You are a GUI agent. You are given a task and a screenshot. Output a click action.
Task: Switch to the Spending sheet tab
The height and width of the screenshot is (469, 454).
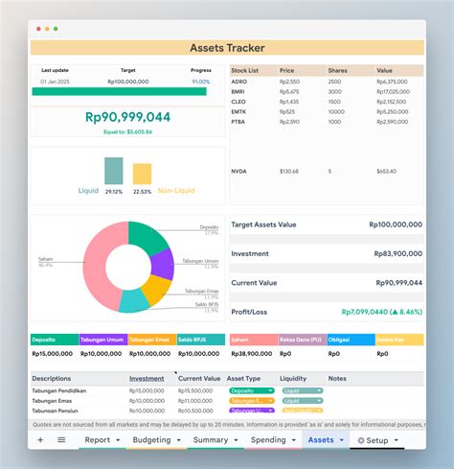[268, 440]
